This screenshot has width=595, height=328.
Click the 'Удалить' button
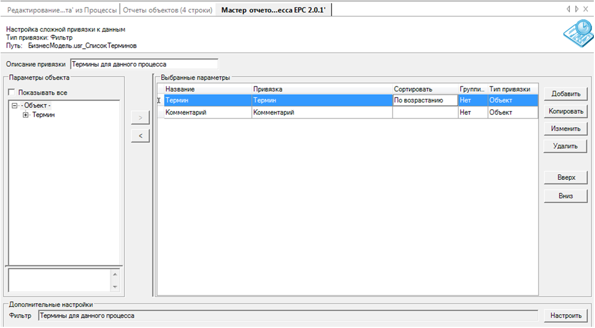point(565,146)
